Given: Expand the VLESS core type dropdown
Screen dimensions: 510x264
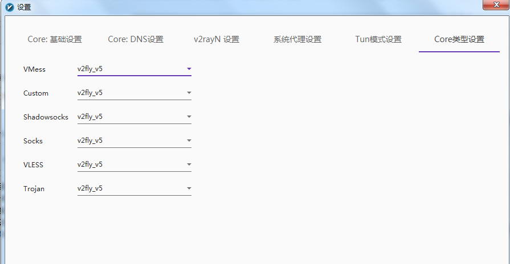Looking at the screenshot, I should 134,164.
